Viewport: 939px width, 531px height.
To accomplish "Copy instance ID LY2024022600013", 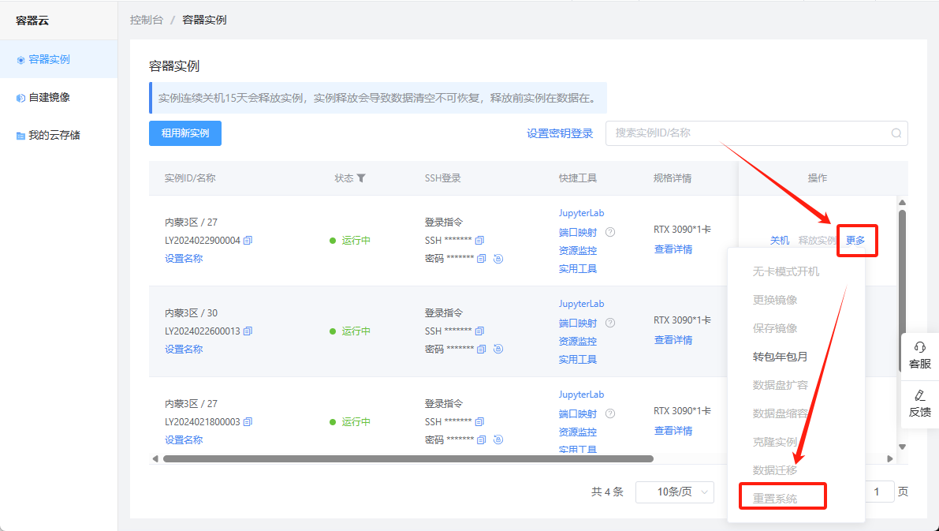I will (x=248, y=331).
